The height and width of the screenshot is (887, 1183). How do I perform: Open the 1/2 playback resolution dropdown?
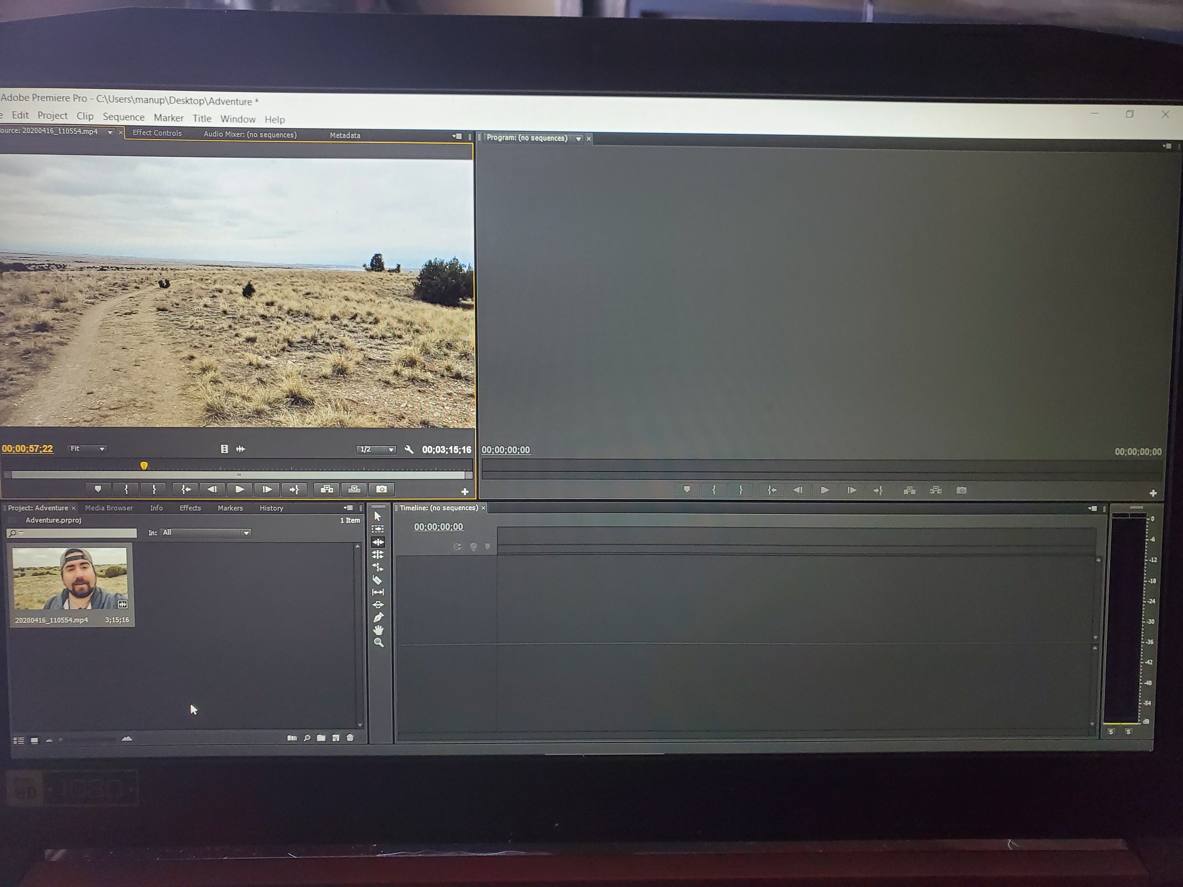click(x=376, y=450)
